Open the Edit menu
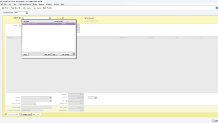Screen dimensions: 218x123 click(x=10, y=4)
